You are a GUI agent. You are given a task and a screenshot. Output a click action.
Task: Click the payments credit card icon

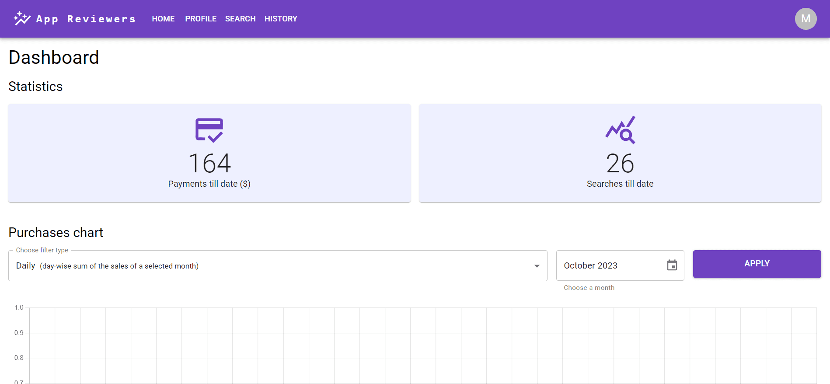coord(209,130)
